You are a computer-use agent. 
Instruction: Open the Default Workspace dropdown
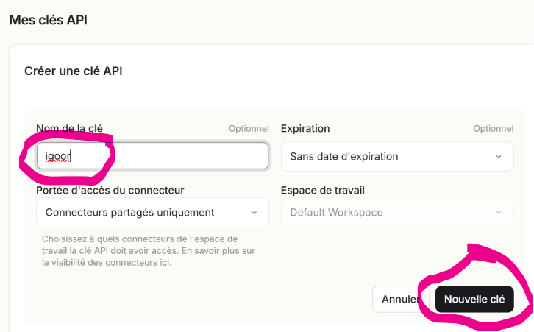click(397, 212)
